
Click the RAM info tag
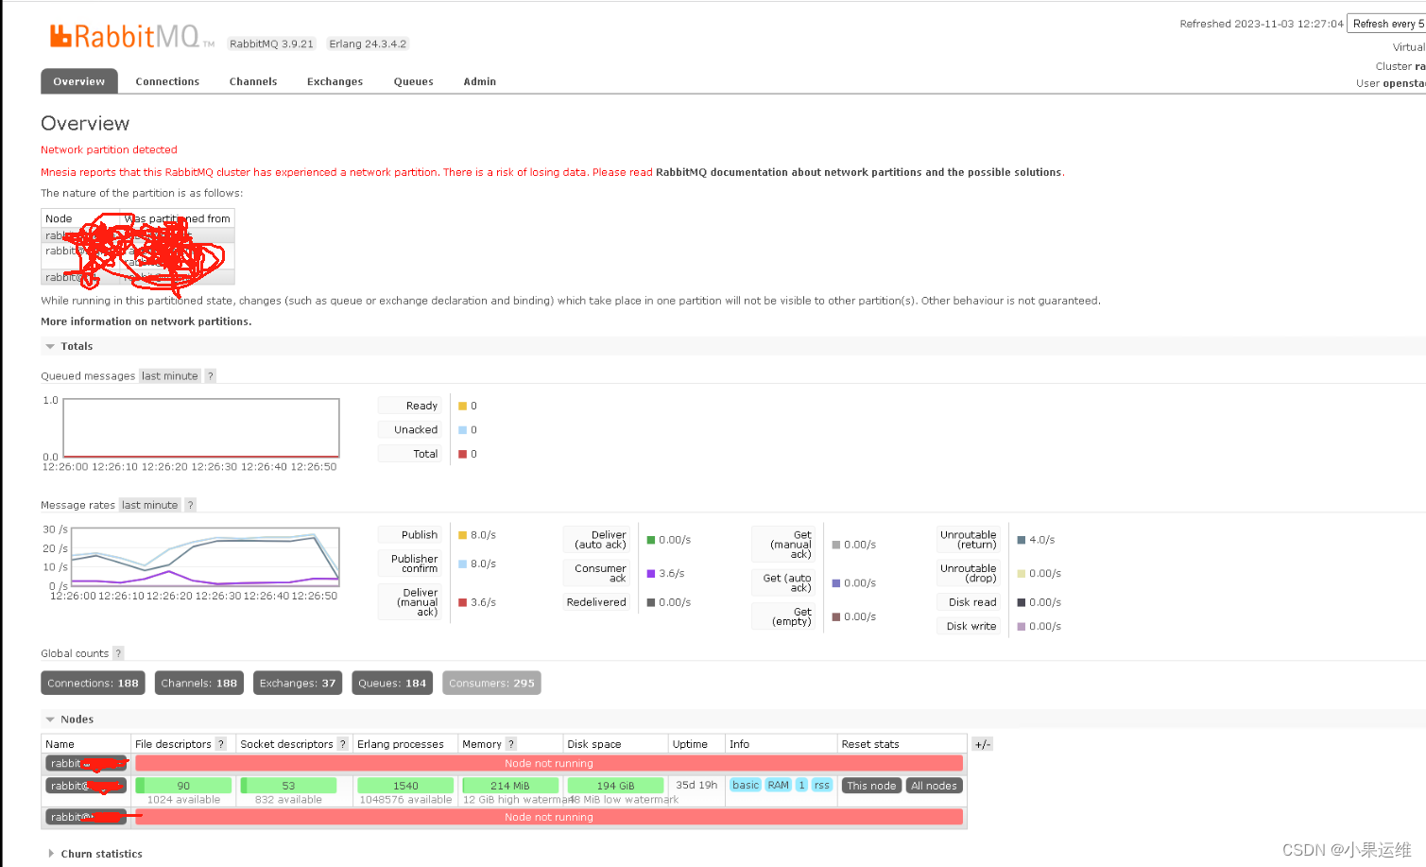coord(779,785)
